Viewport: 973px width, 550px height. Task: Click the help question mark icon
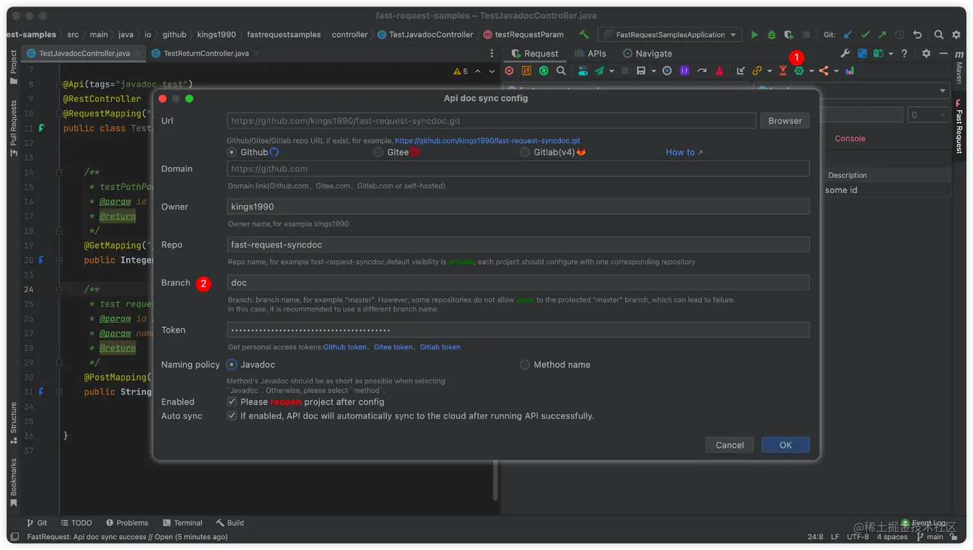(x=904, y=53)
